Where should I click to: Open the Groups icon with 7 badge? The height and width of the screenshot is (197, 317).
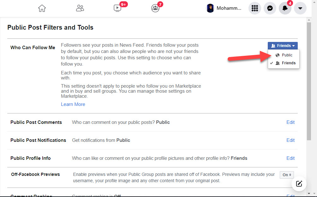click(x=155, y=9)
